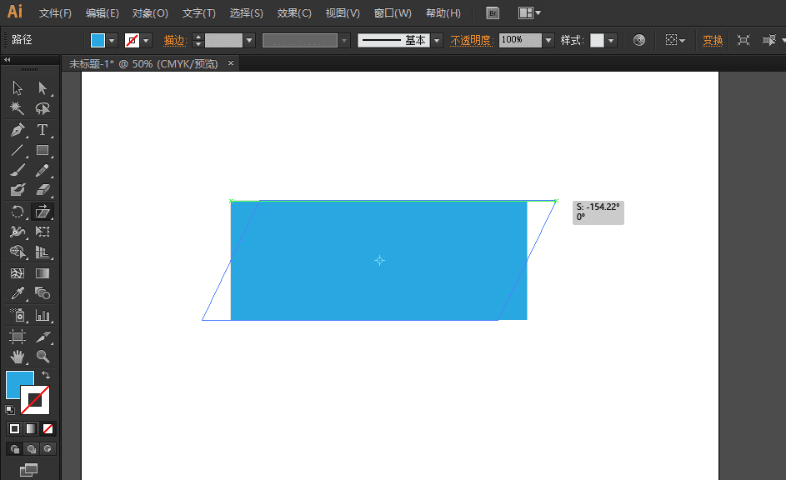Open 选择(S) menu
This screenshot has height=480, width=786.
[x=246, y=13]
